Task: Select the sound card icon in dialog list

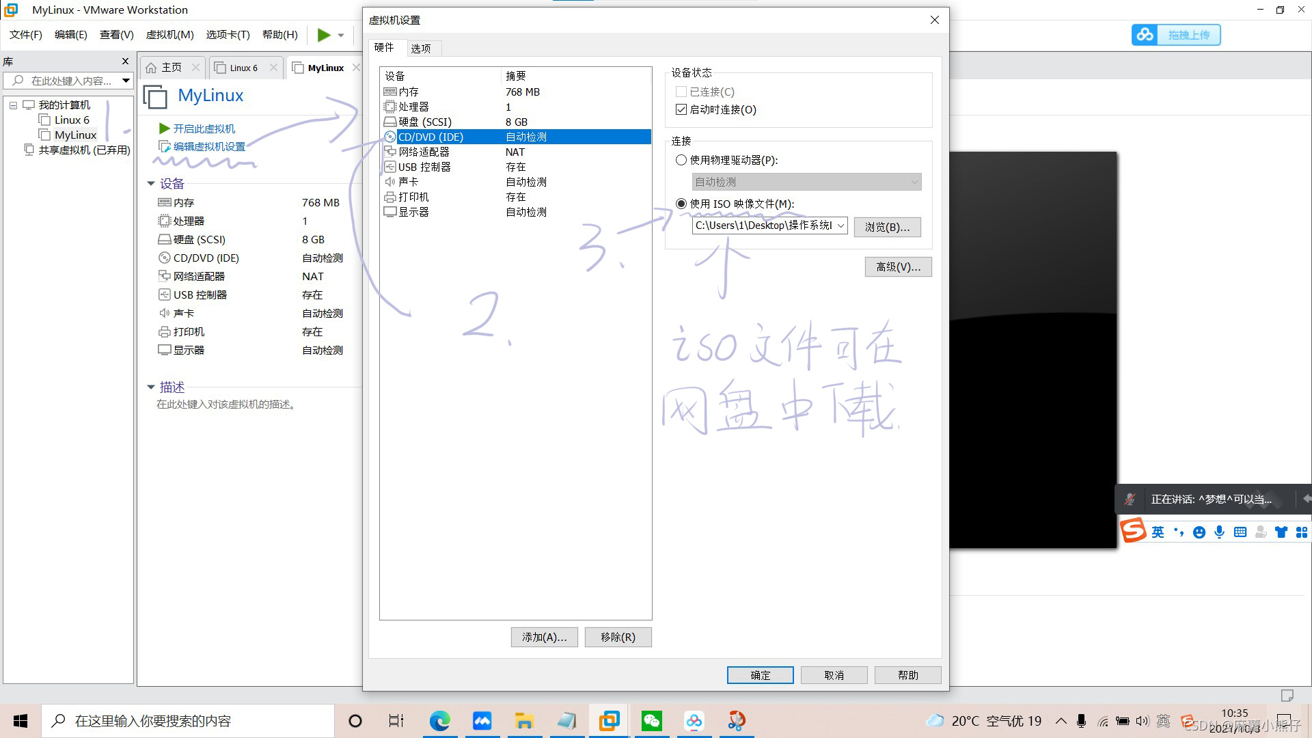Action: click(390, 182)
